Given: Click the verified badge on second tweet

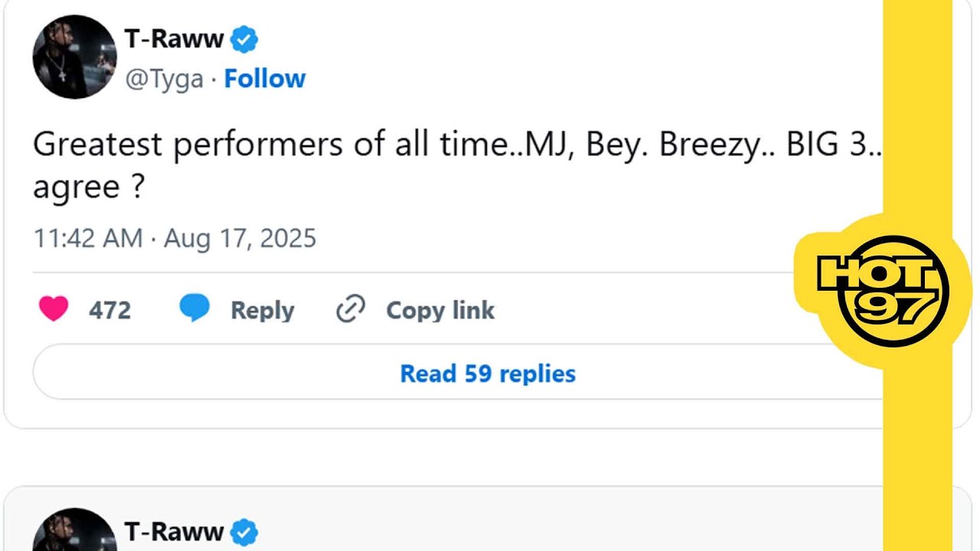Looking at the screenshot, I should pyautogui.click(x=244, y=532).
